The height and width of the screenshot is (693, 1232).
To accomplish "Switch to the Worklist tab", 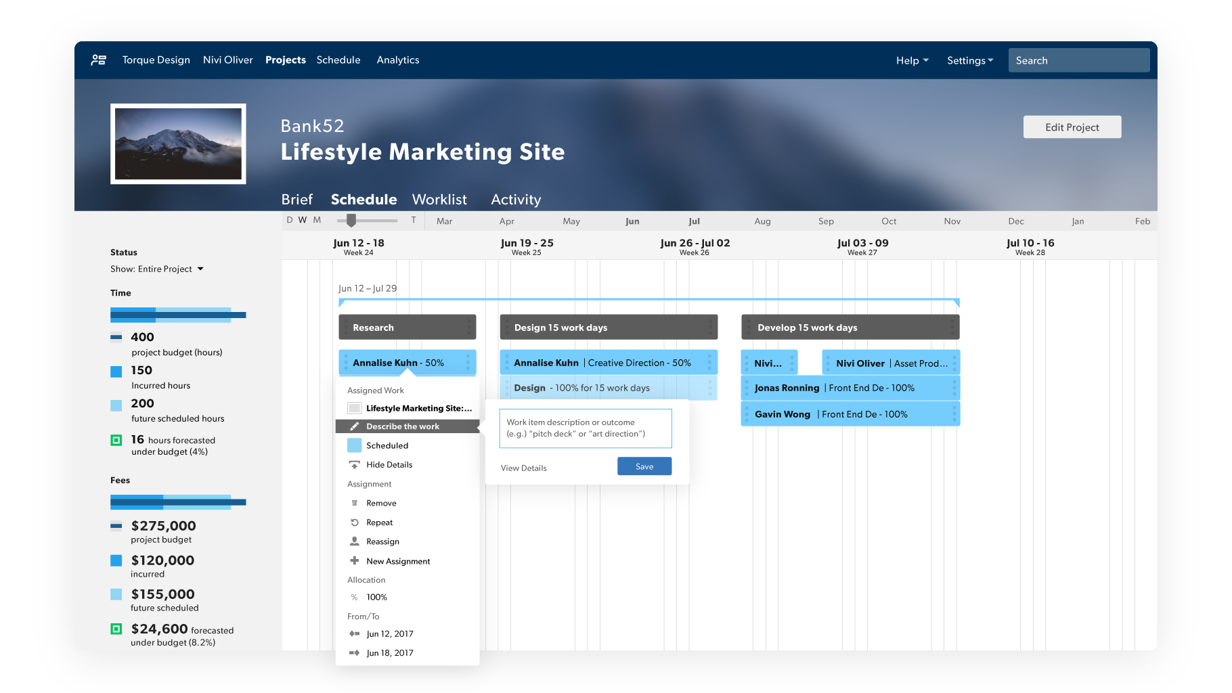I will pyautogui.click(x=439, y=200).
